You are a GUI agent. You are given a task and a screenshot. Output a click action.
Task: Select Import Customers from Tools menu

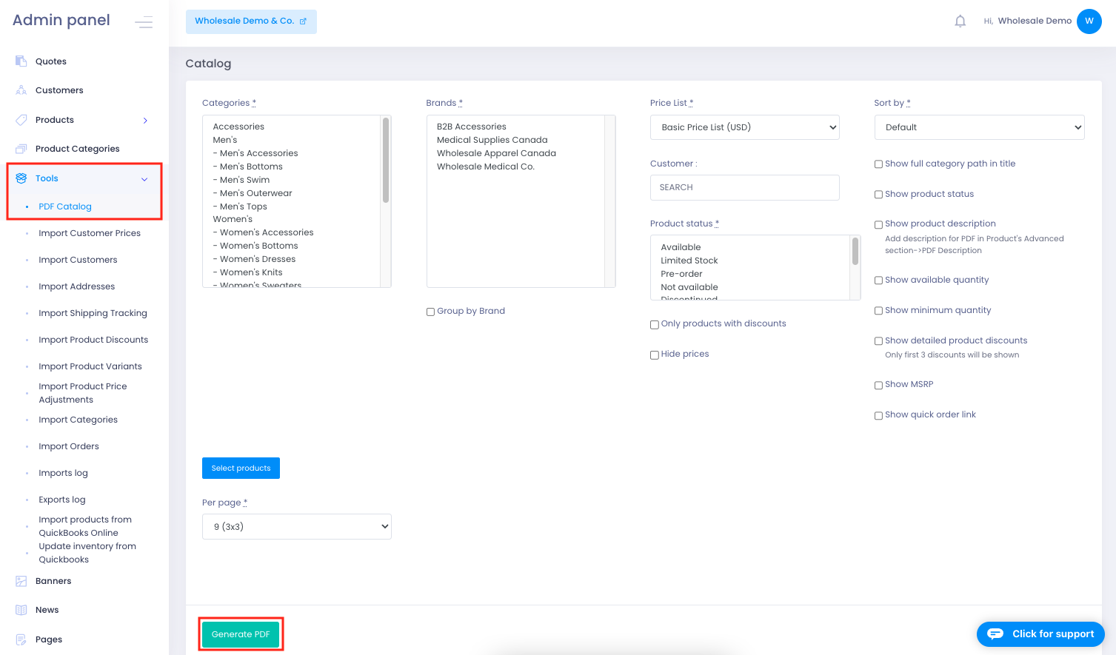point(77,259)
